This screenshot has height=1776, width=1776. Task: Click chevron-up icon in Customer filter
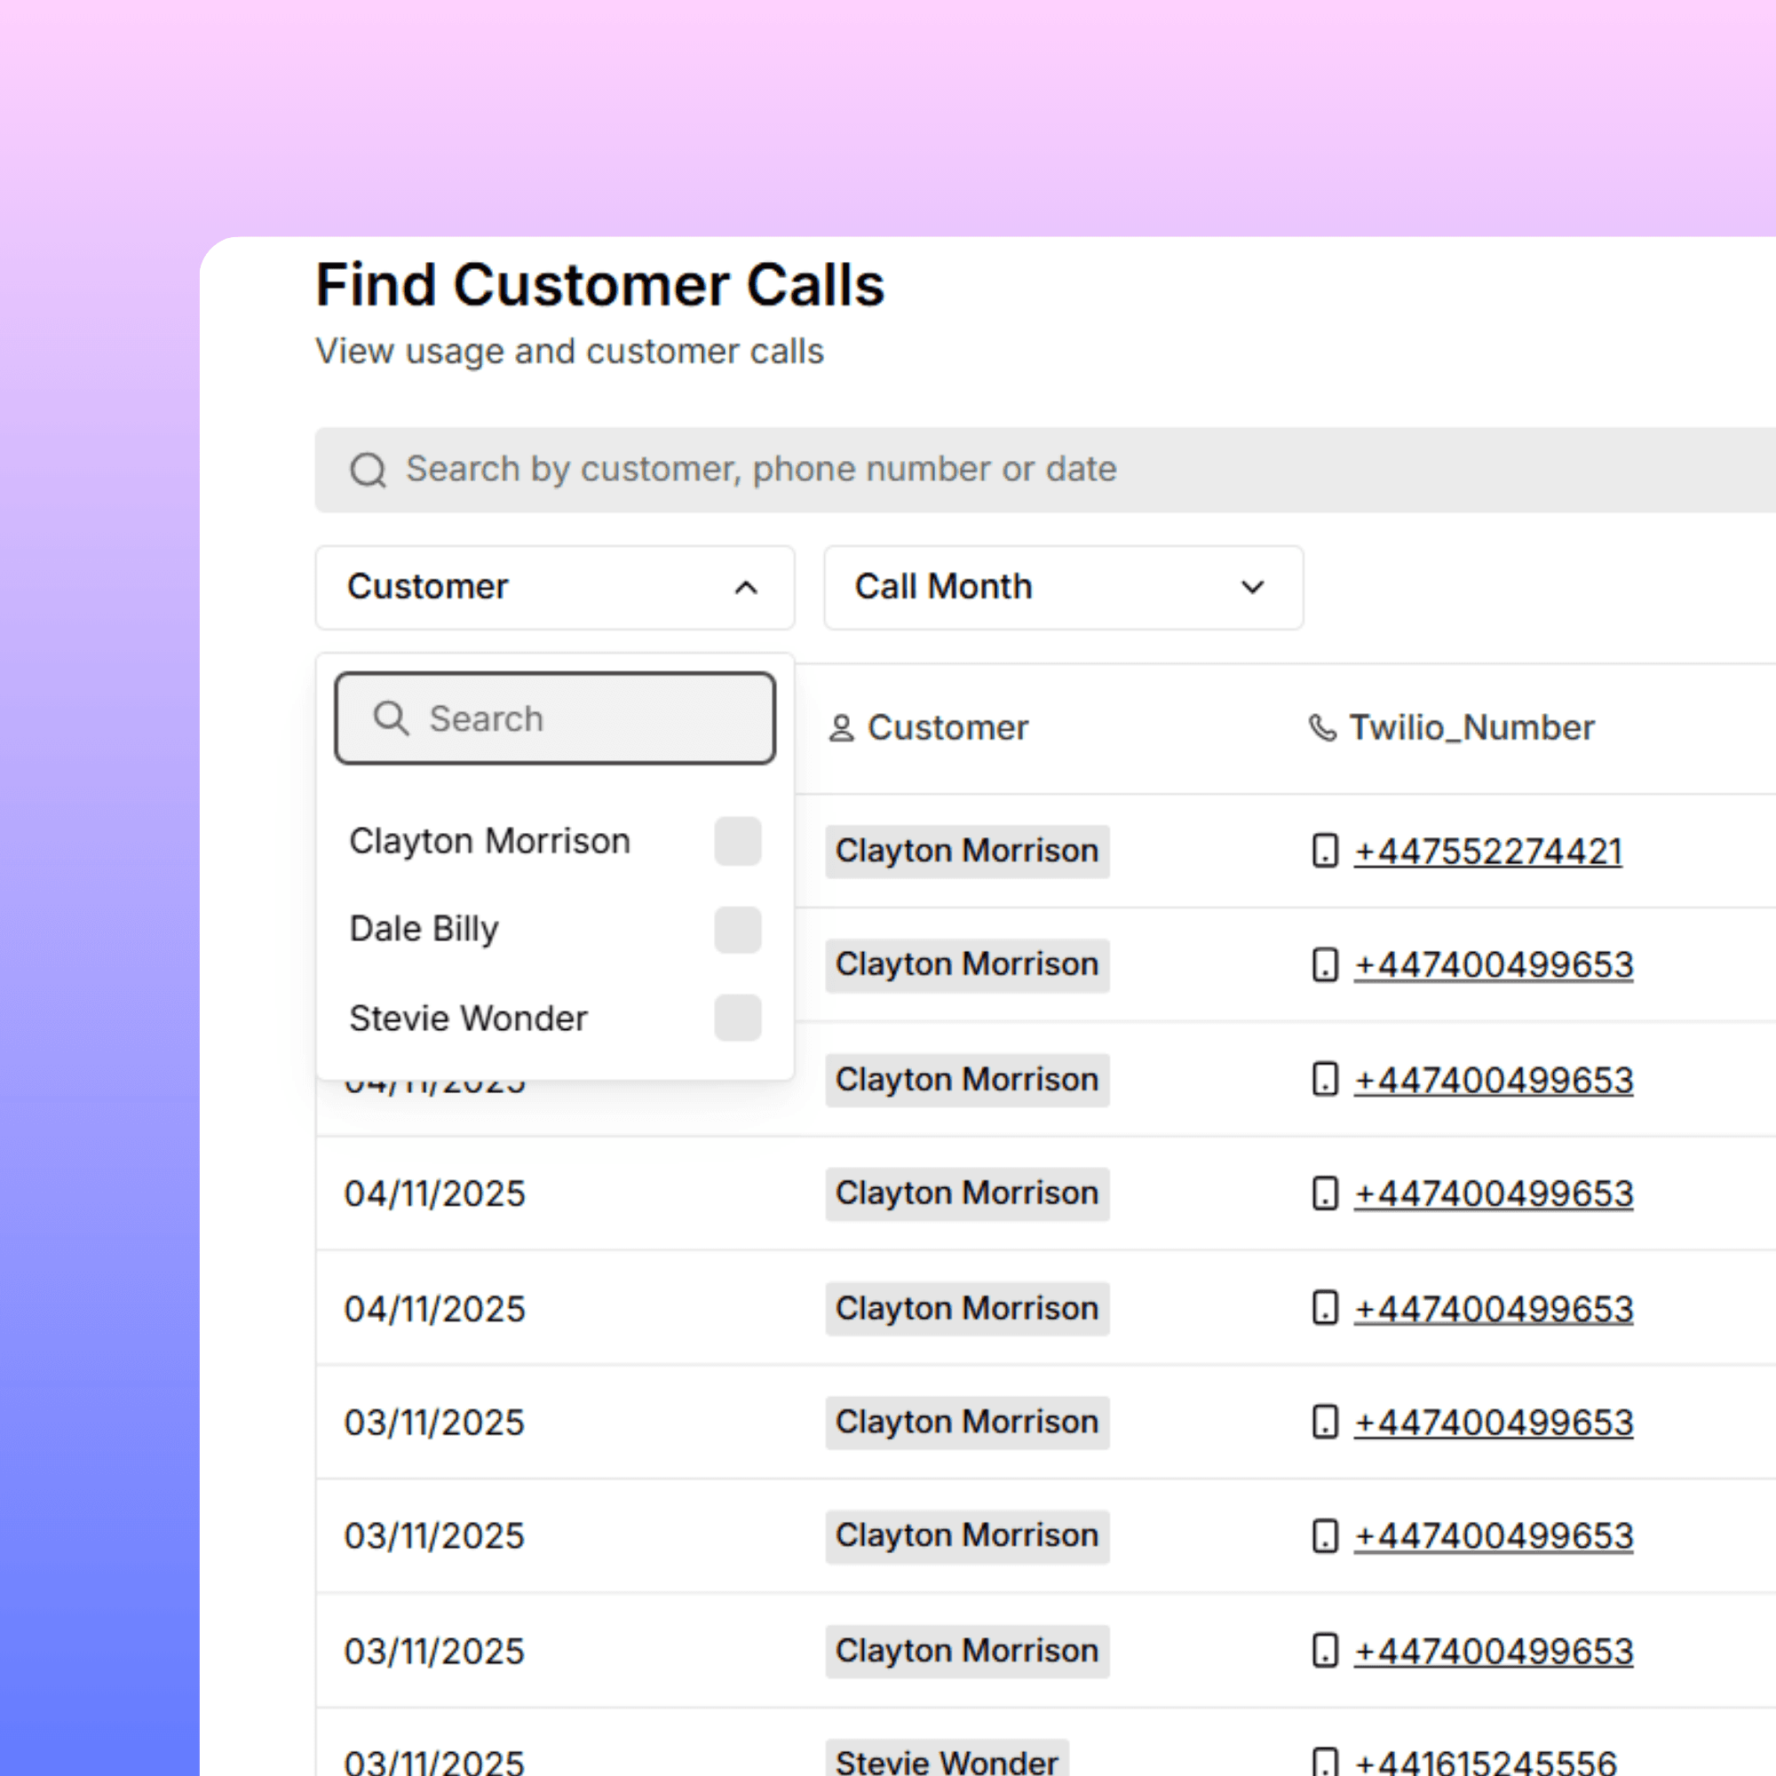pos(747,587)
